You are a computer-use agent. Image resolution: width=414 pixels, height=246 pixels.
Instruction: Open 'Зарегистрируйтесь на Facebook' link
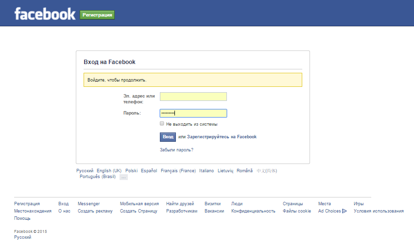(x=222, y=137)
